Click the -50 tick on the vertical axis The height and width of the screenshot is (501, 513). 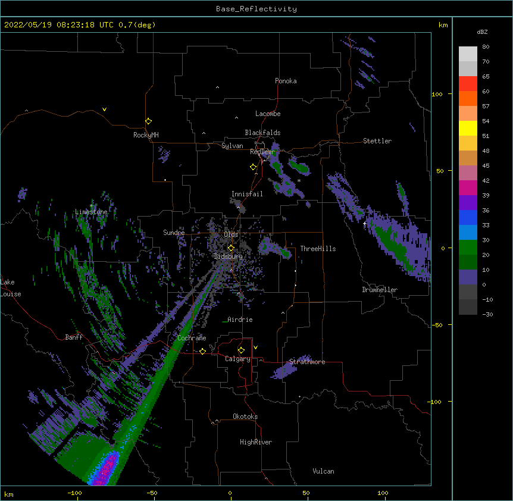(437, 325)
